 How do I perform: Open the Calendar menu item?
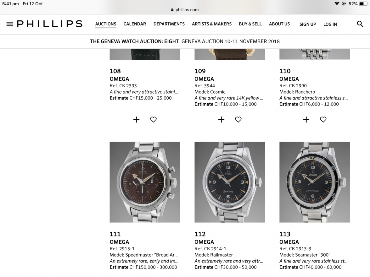click(135, 24)
